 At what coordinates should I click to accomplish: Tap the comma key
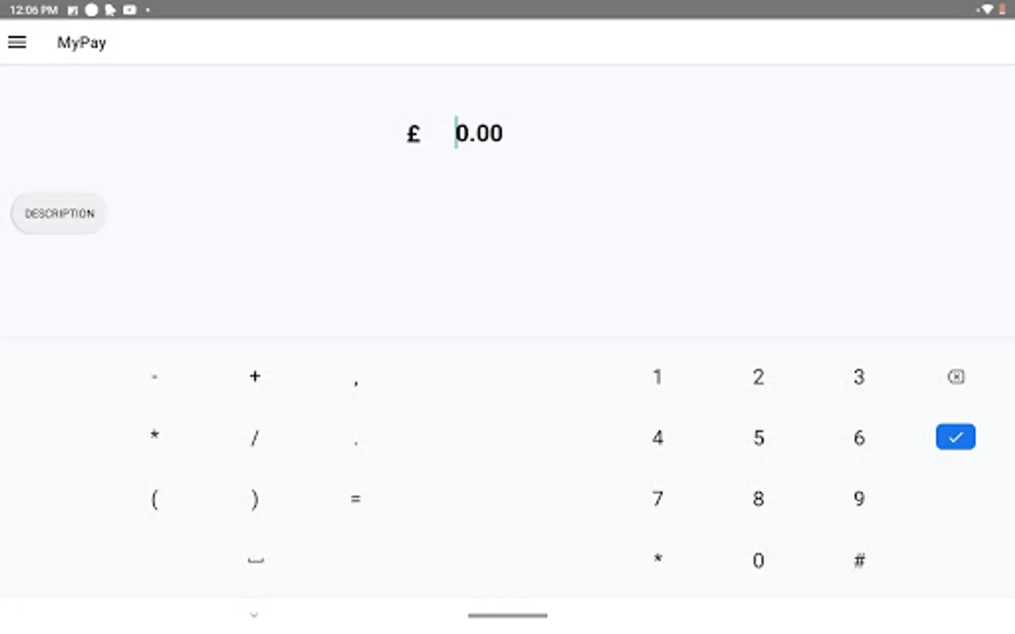(356, 381)
